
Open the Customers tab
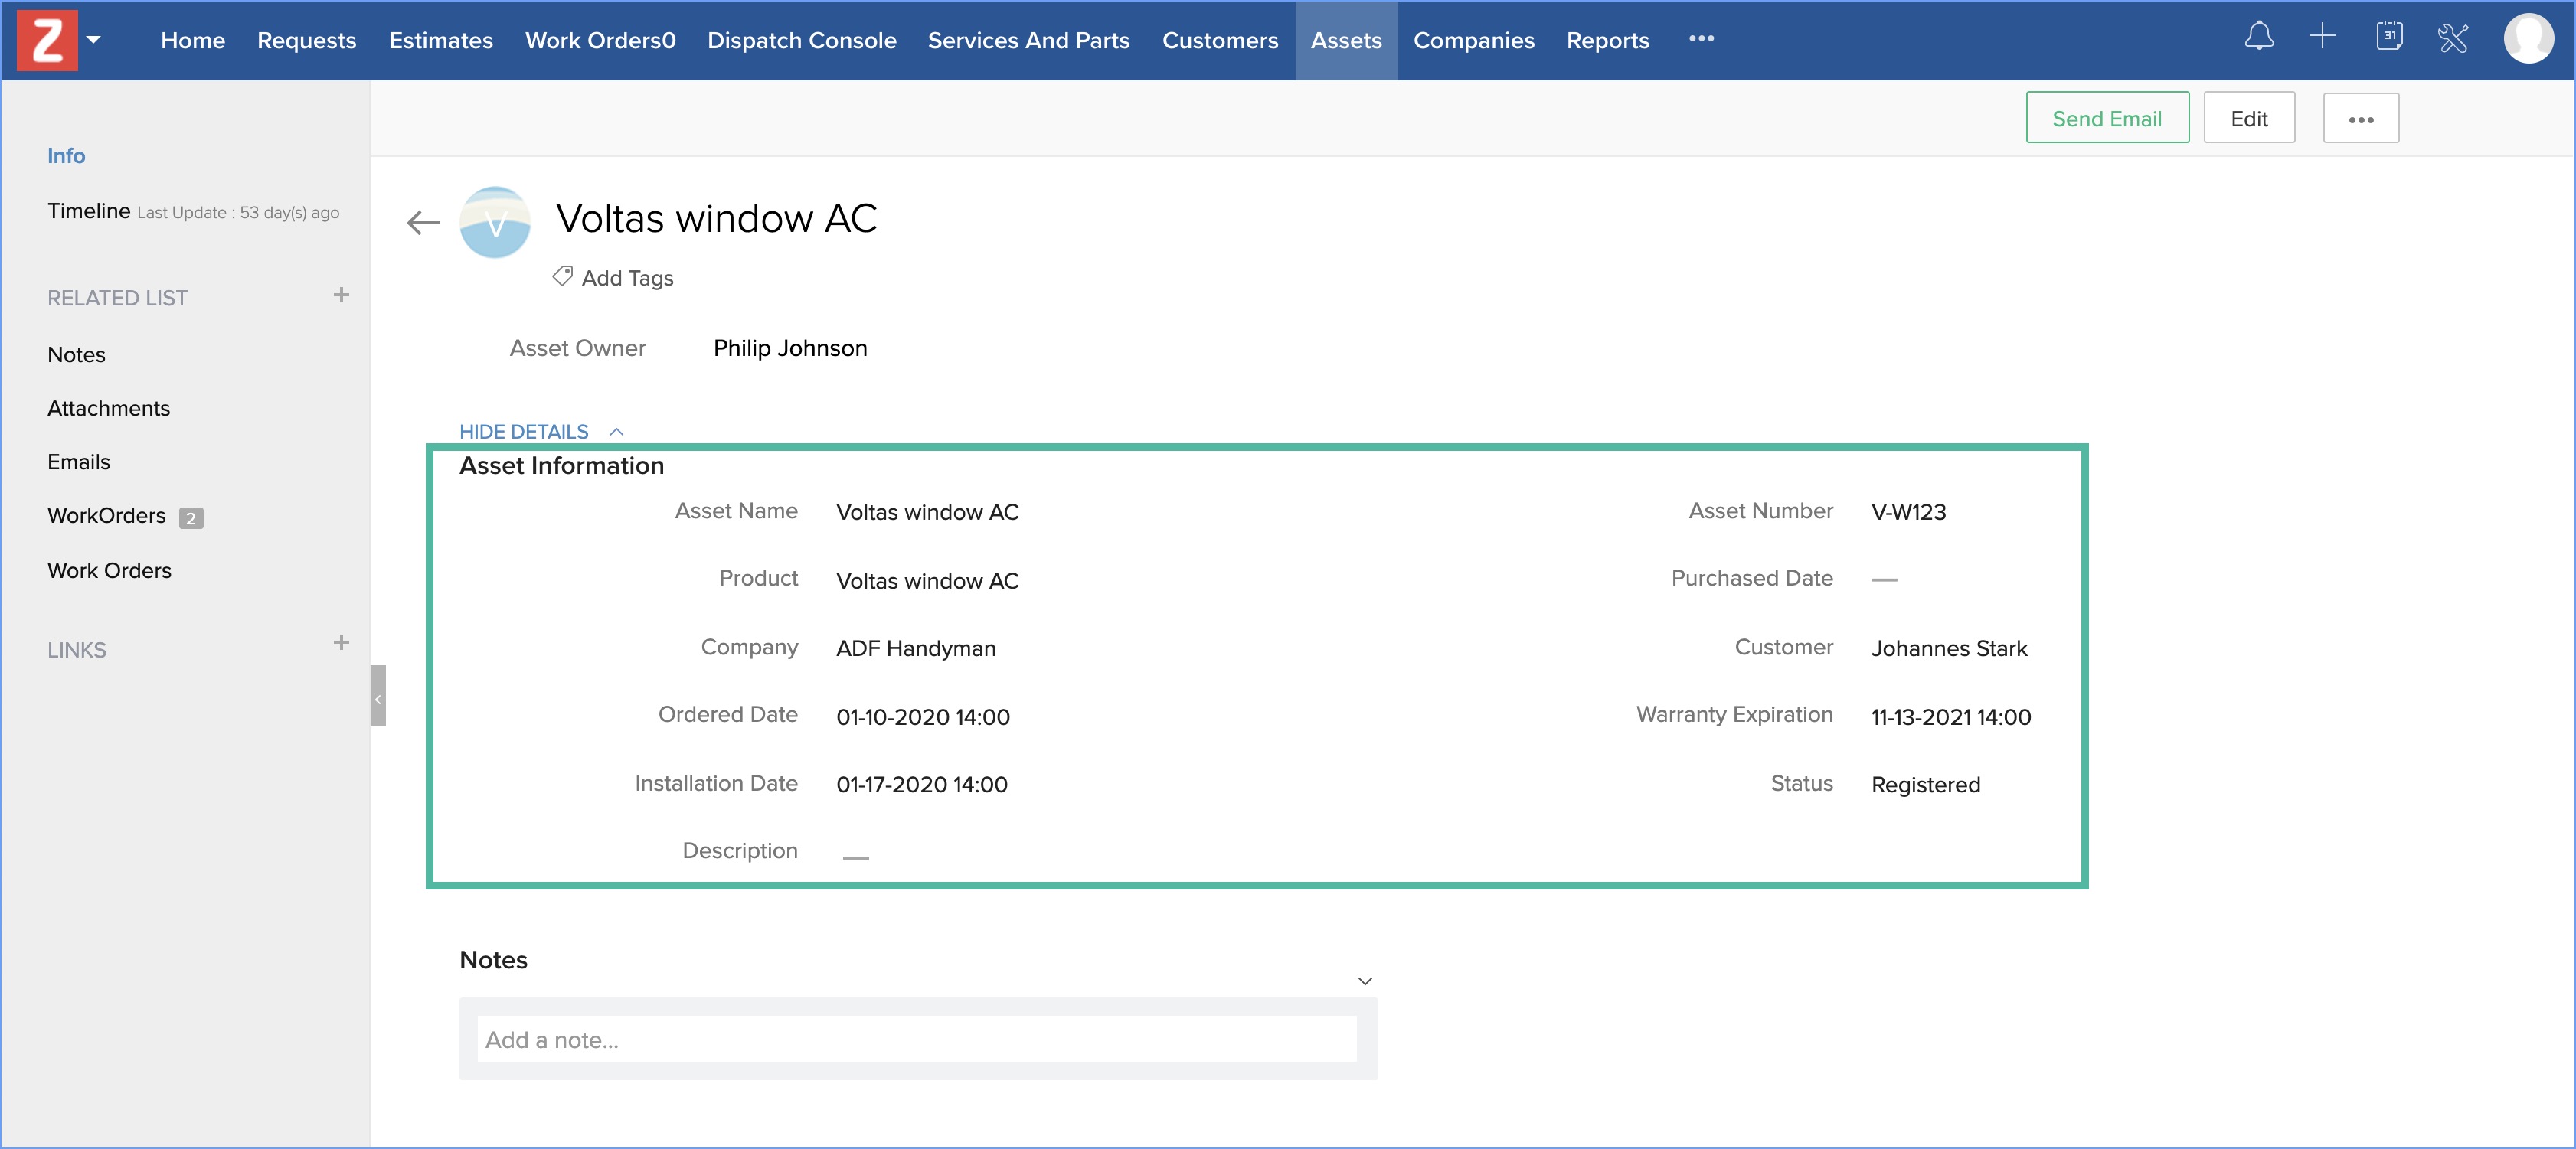[x=1219, y=41]
